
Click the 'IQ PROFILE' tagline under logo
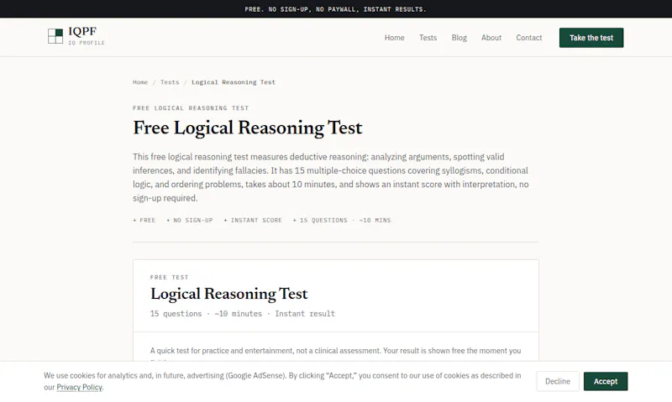click(x=87, y=43)
